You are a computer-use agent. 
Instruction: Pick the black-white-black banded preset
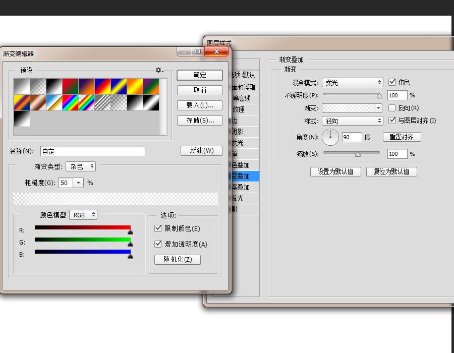click(151, 102)
